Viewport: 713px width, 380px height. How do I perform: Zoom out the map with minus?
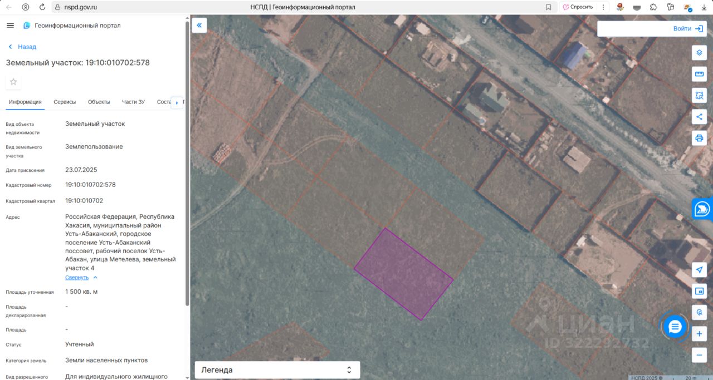coord(699,354)
